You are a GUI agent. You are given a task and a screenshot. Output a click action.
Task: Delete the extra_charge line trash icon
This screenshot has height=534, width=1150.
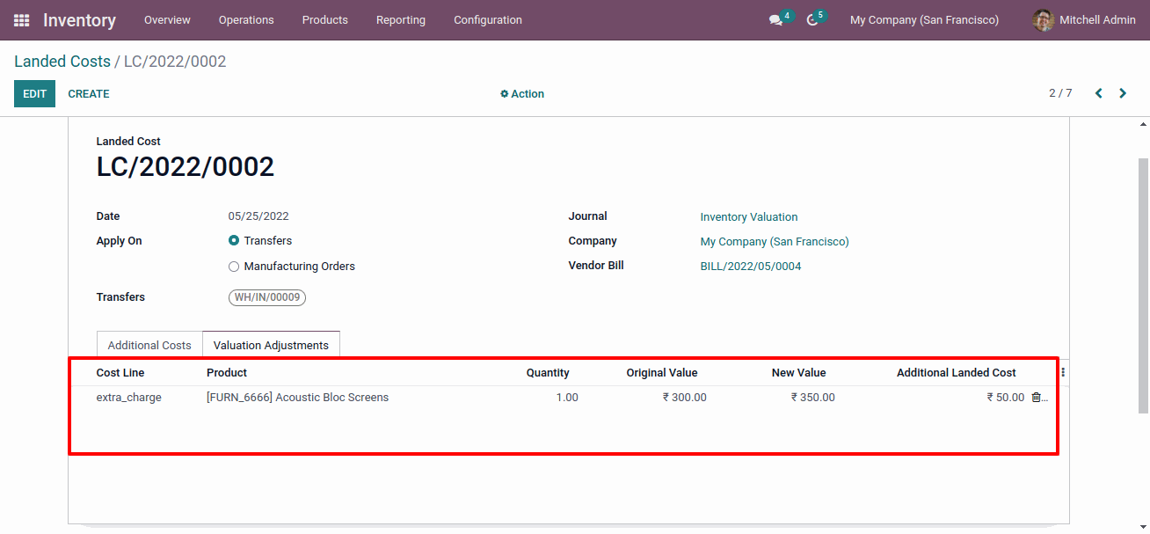[x=1036, y=398]
